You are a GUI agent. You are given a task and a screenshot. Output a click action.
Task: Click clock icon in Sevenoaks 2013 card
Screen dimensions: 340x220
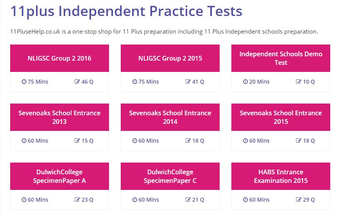coord(24,141)
